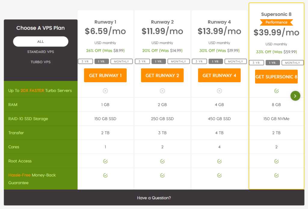Click the $6.59/mo price
The width and height of the screenshot is (308, 209).
point(105,31)
